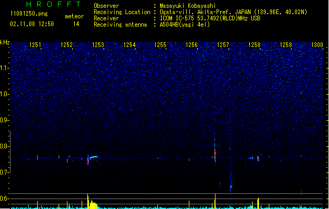This screenshot has width=329, height=209.
Task: Click the meteor label
Action: (74, 16)
